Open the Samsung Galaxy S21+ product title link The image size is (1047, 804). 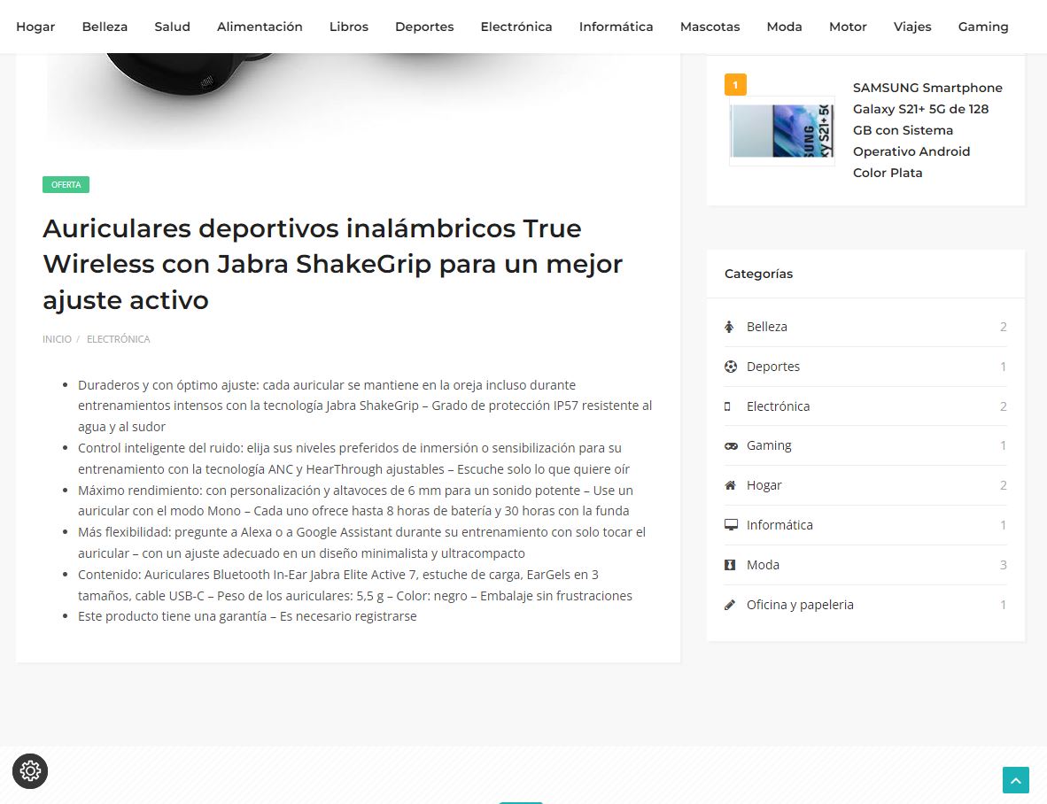tap(927, 130)
